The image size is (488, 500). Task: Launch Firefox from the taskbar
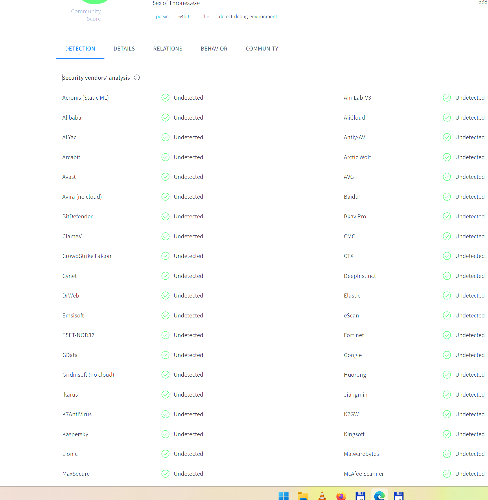(341, 495)
